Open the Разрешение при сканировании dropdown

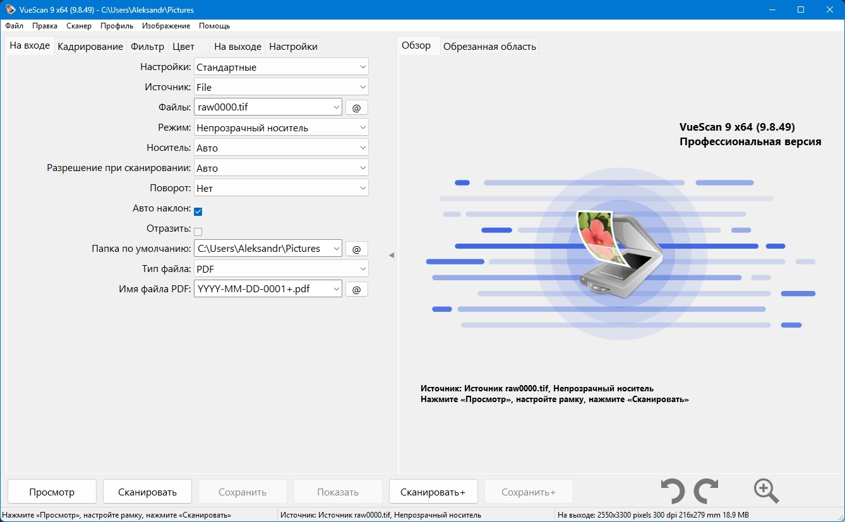281,168
